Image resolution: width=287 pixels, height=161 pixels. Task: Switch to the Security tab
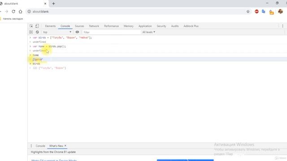(161, 26)
